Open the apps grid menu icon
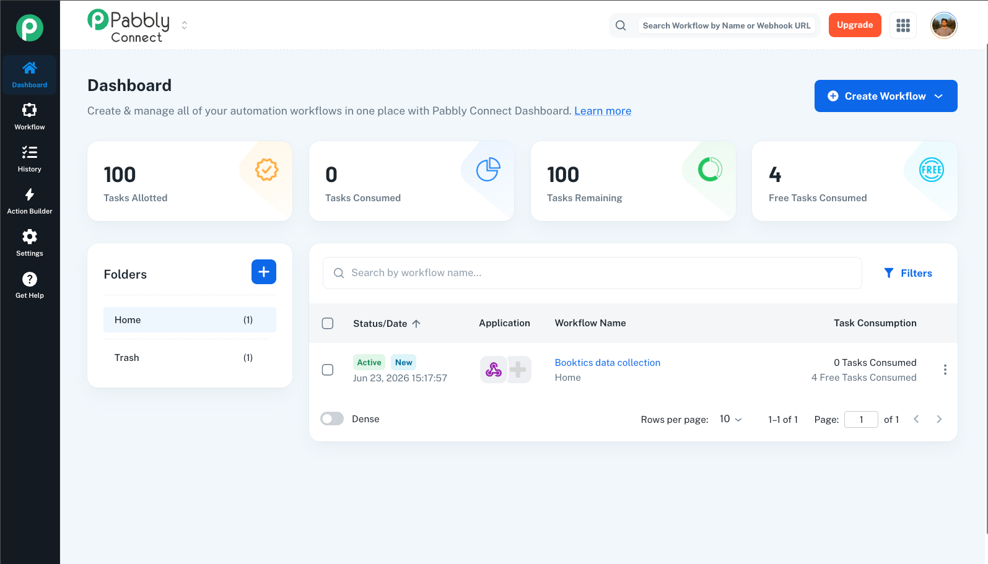This screenshot has width=988, height=564. pos(903,25)
